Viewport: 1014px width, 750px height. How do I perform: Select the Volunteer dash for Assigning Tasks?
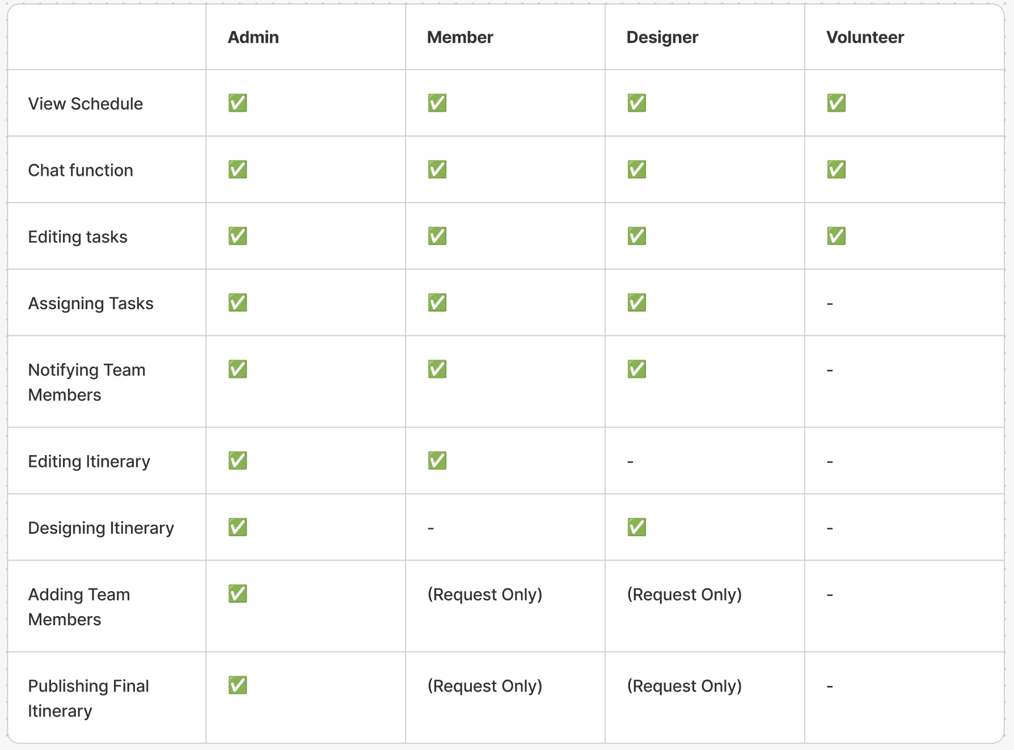click(x=830, y=304)
